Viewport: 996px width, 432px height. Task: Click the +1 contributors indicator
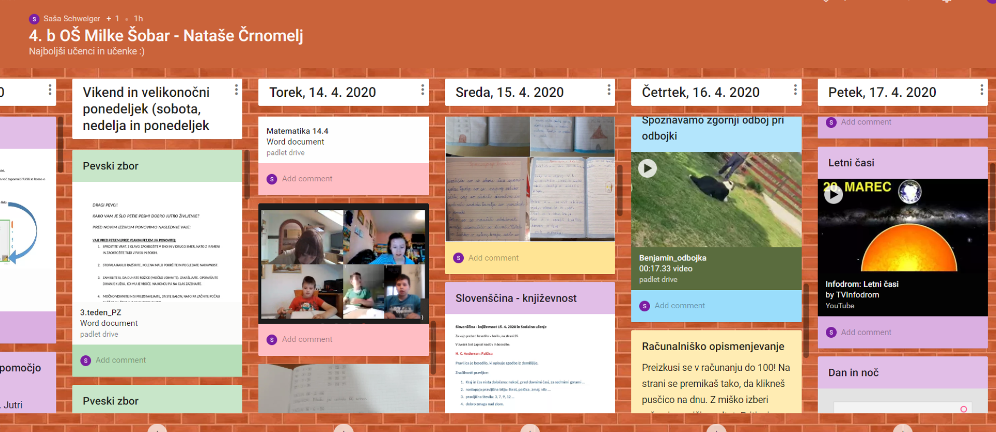pyautogui.click(x=113, y=19)
